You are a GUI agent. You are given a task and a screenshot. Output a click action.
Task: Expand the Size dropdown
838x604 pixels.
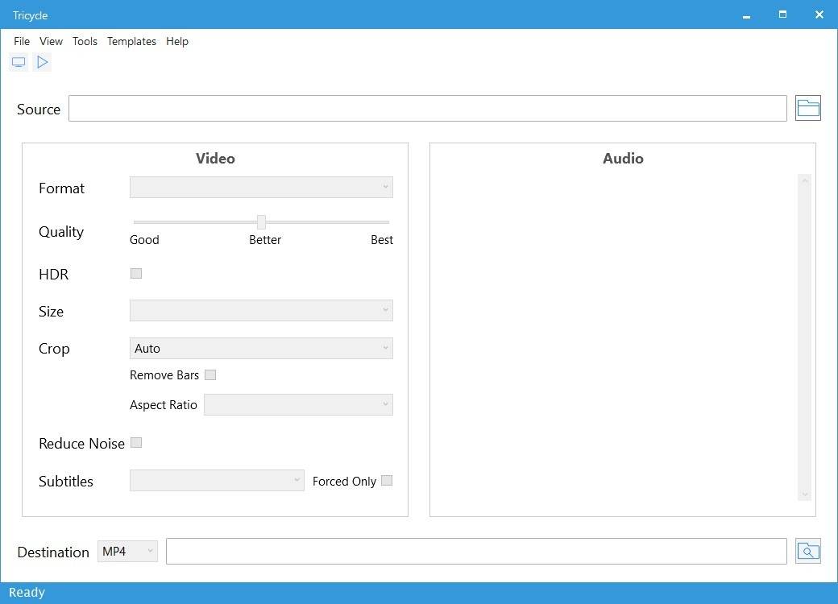(261, 310)
